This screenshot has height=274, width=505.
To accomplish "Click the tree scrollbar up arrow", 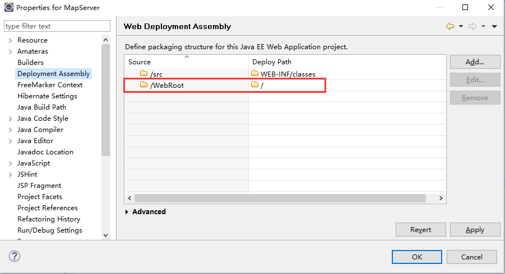I will coord(105,40).
